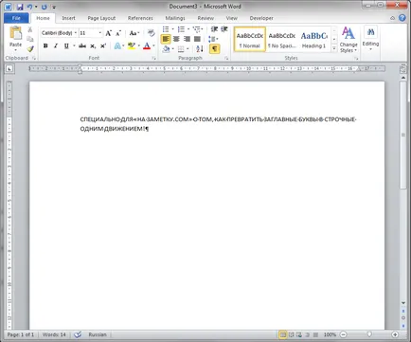Minimize the ribbon with the caret
The image size is (411, 342).
point(392,18)
